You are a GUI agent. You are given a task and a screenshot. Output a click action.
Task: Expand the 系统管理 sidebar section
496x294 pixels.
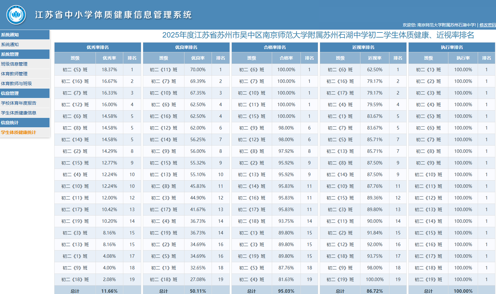point(10,54)
